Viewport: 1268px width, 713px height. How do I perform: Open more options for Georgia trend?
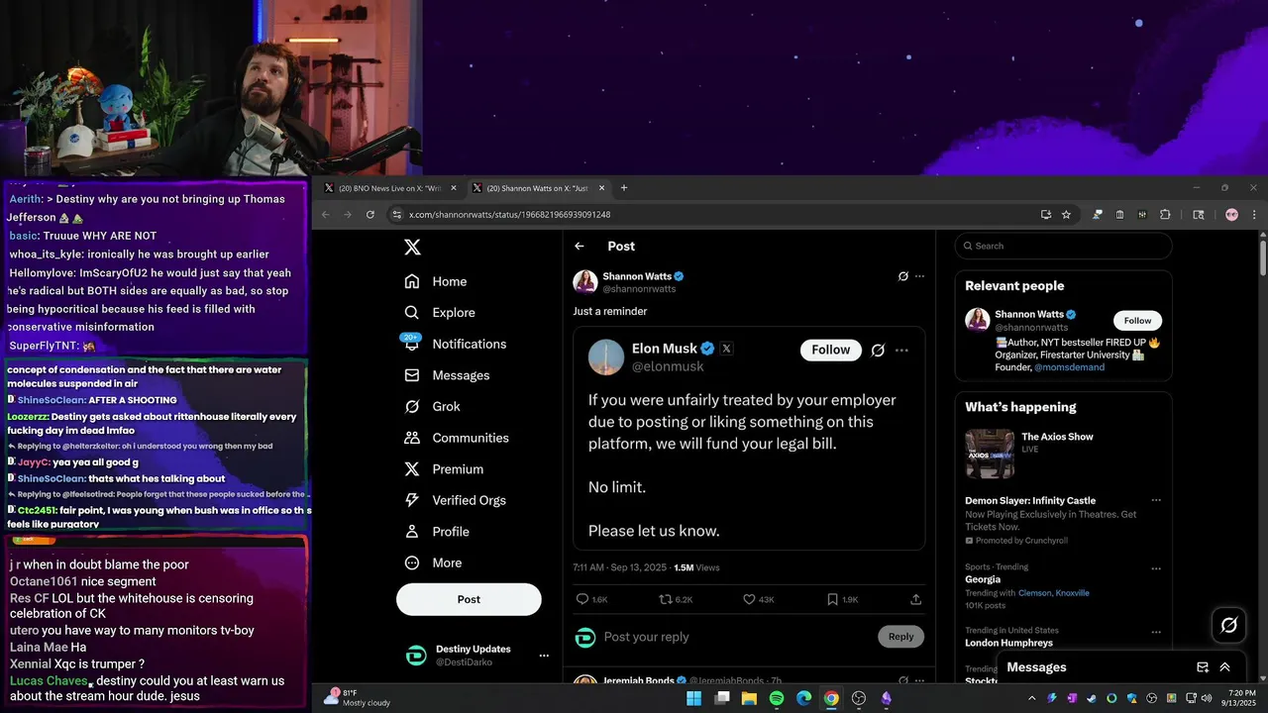pos(1155,568)
